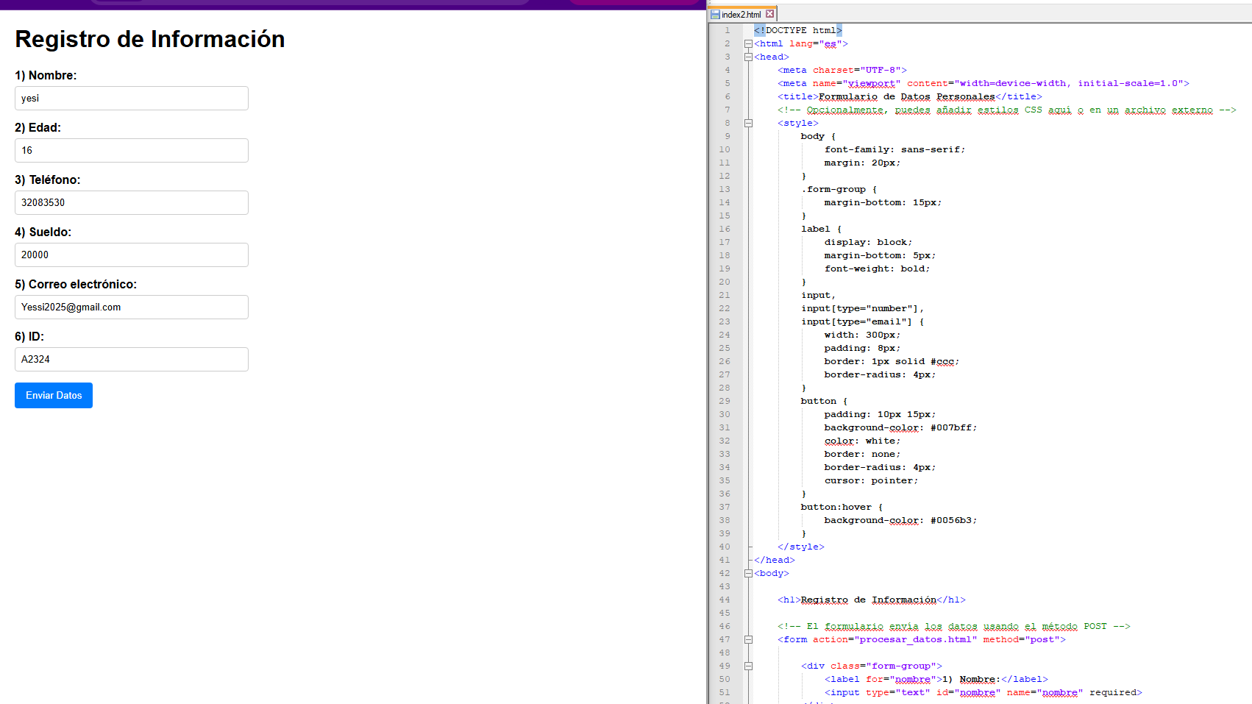Switch to the index2.html tab

pos(741,15)
